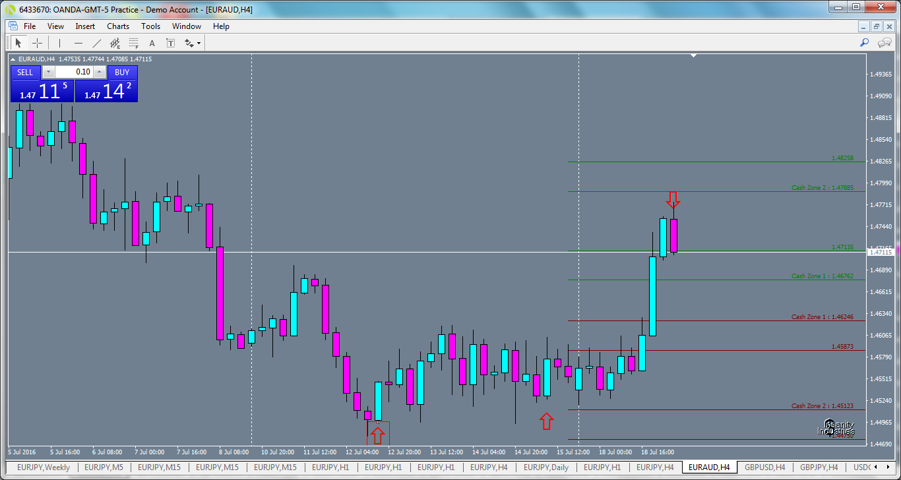Select the Fibonacci Retracement tool

(x=133, y=42)
